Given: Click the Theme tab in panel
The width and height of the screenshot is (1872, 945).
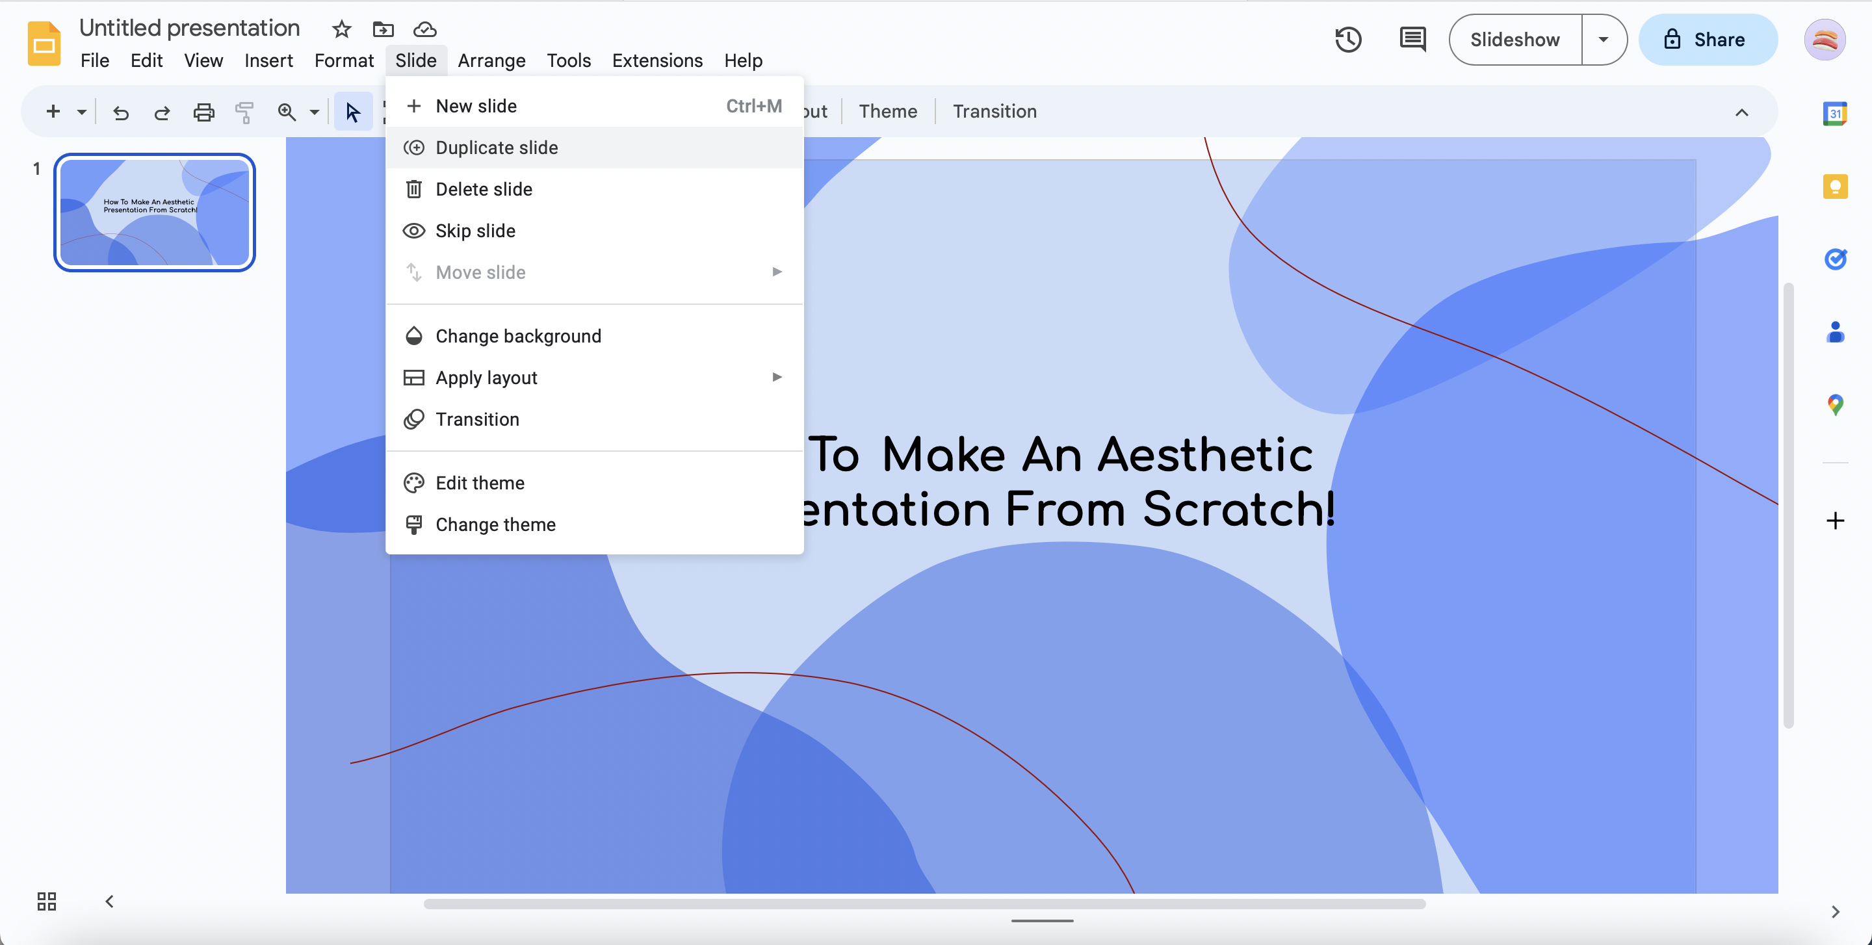Looking at the screenshot, I should (x=889, y=112).
